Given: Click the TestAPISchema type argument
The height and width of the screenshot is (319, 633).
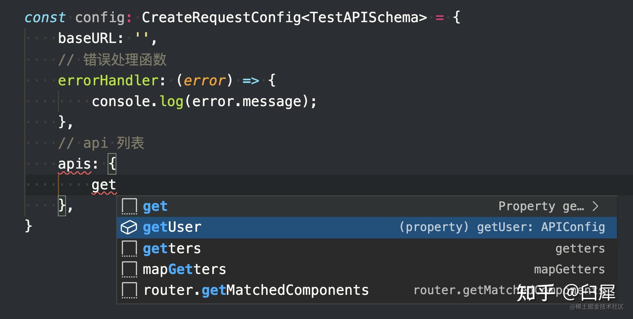Looking at the screenshot, I should [x=364, y=17].
